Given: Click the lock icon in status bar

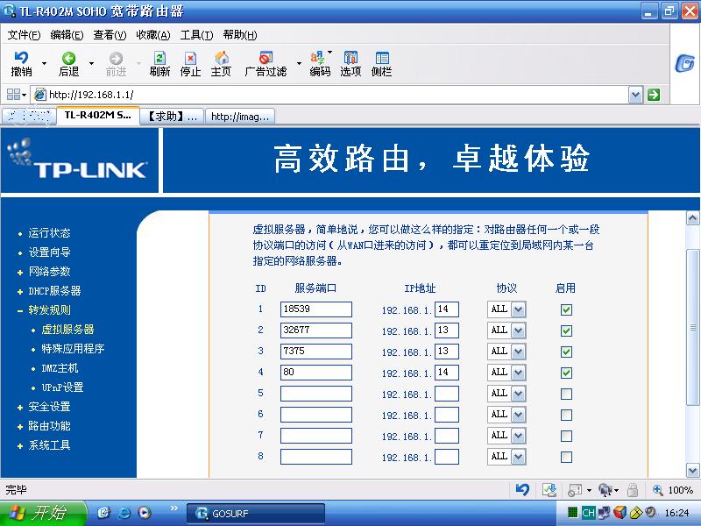Looking at the screenshot, I should pyautogui.click(x=632, y=490).
